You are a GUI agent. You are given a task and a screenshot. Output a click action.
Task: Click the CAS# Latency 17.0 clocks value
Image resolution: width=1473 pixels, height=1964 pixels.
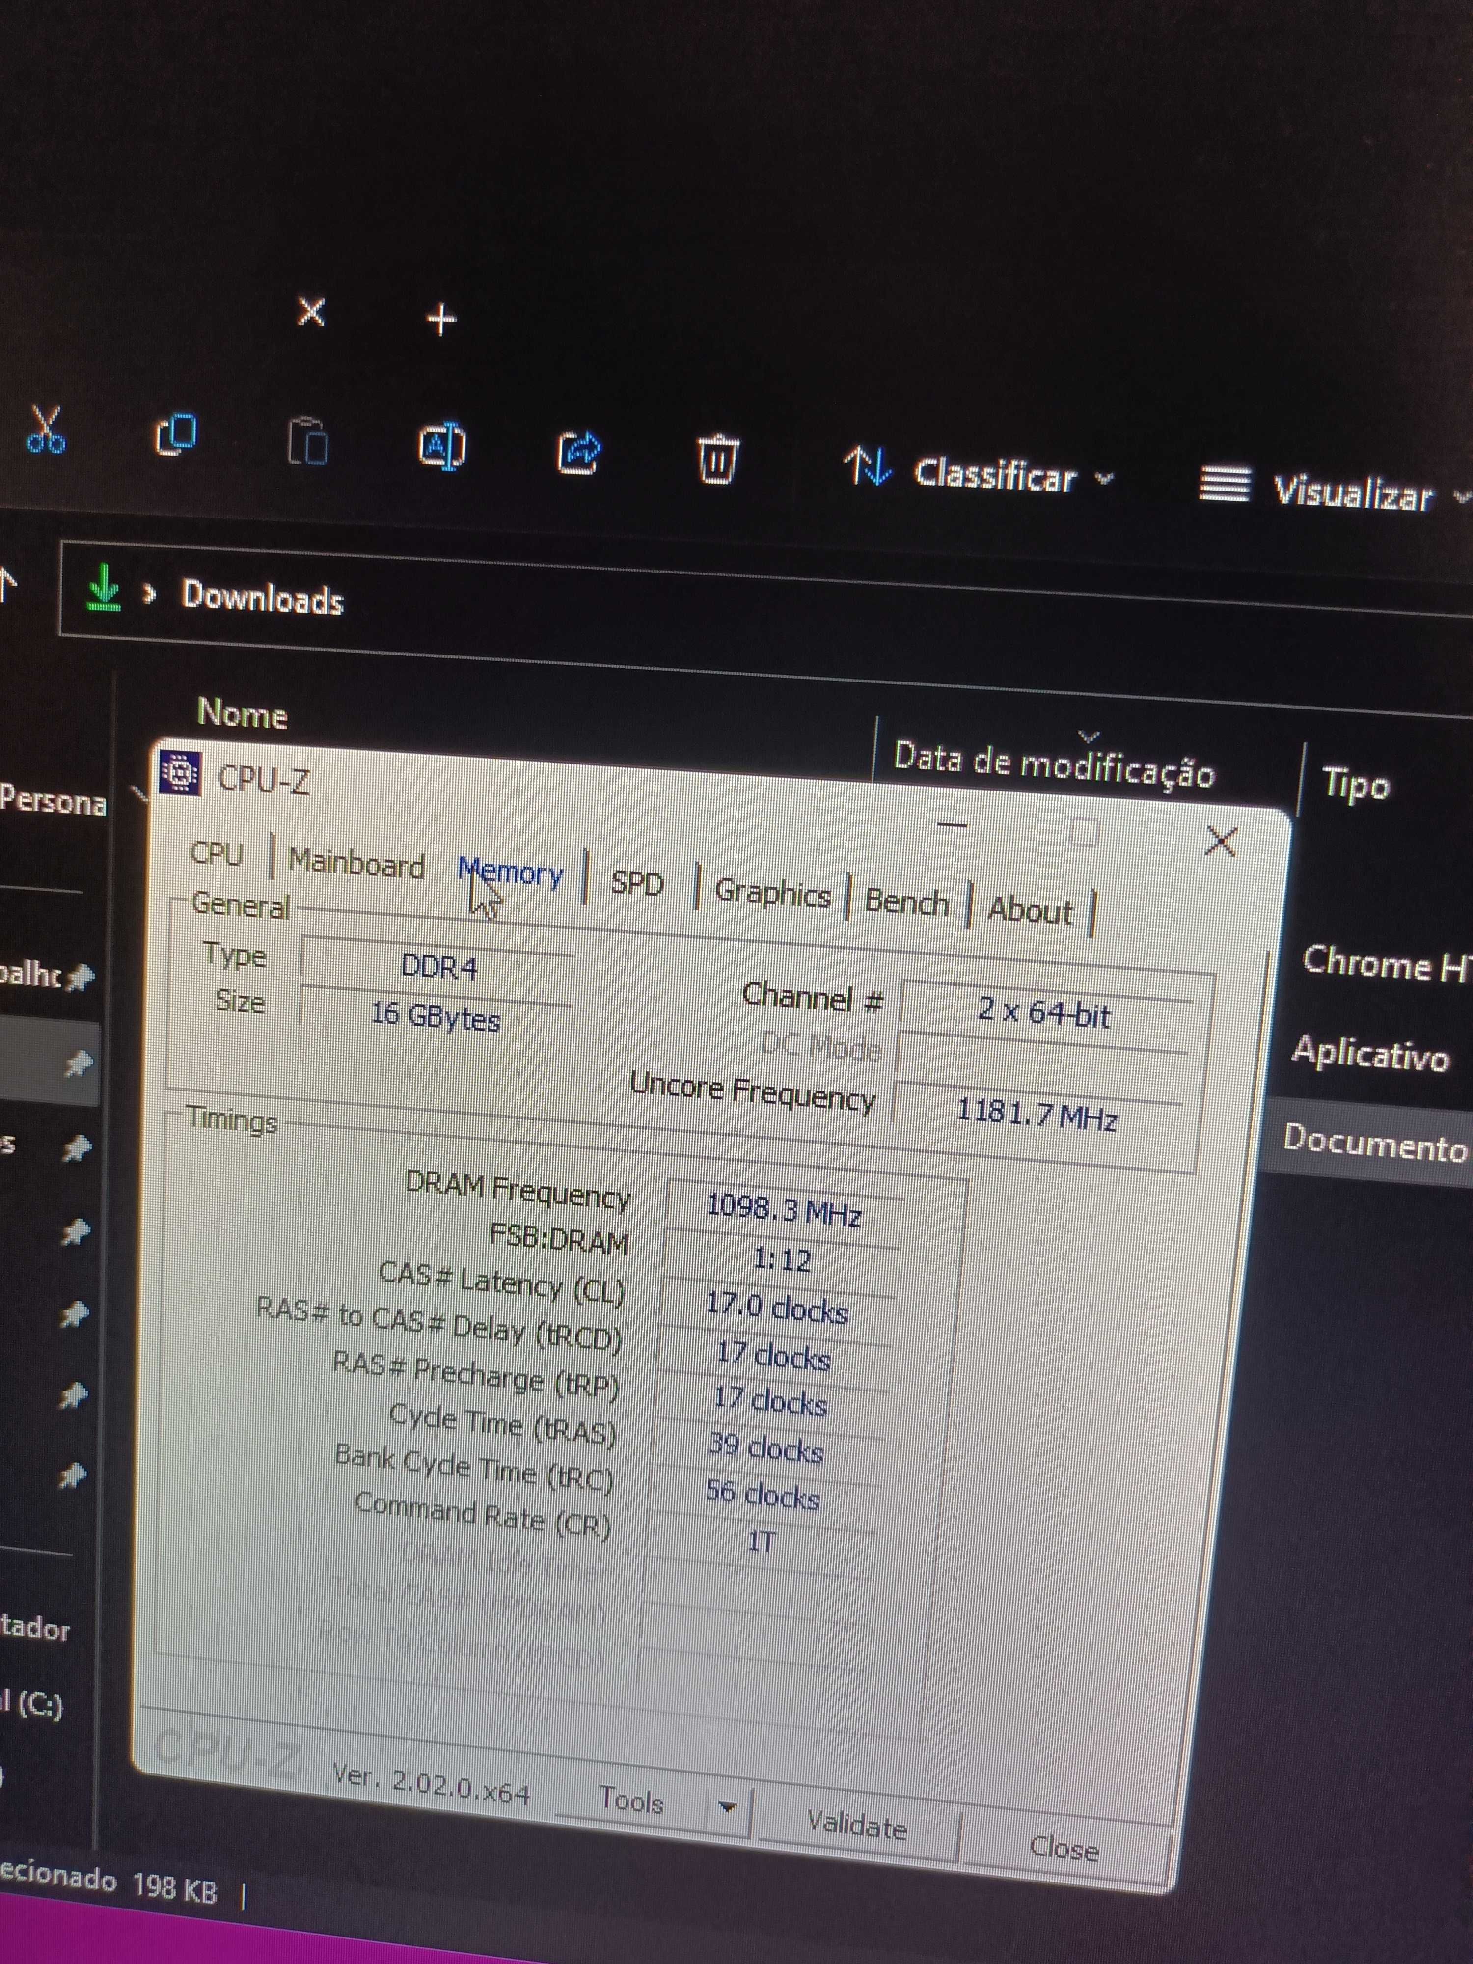(x=777, y=1308)
